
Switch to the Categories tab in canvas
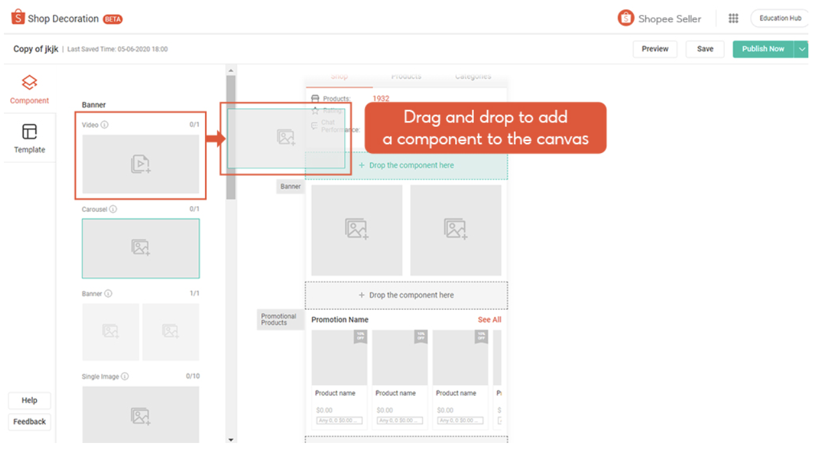[473, 77]
